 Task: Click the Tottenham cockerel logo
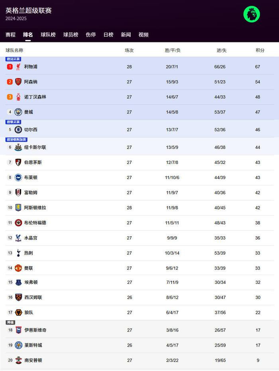tap(18, 253)
